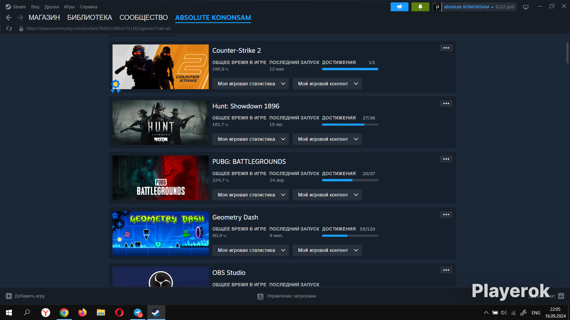Open the Hunt: Showdown 1896 title link
Image resolution: width=570 pixels, height=320 pixels.
[x=246, y=106]
